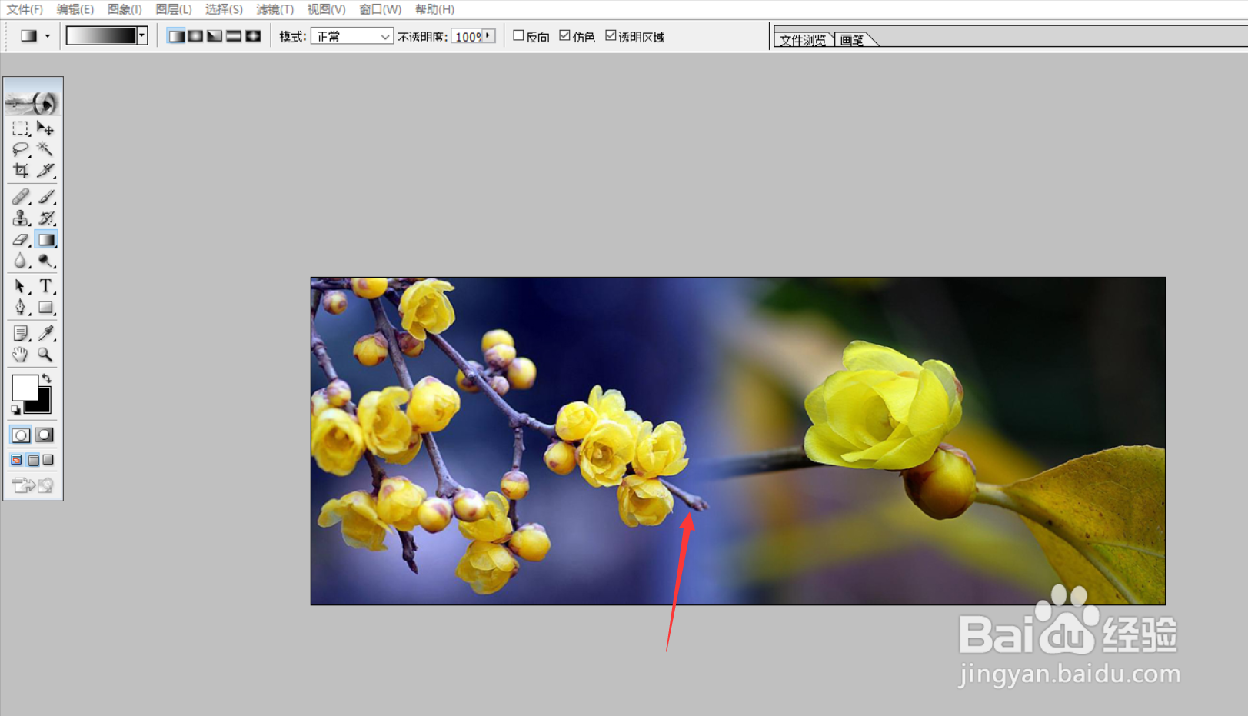This screenshot has width=1248, height=716.
Task: Pick the Brush tool
Action: point(45,197)
